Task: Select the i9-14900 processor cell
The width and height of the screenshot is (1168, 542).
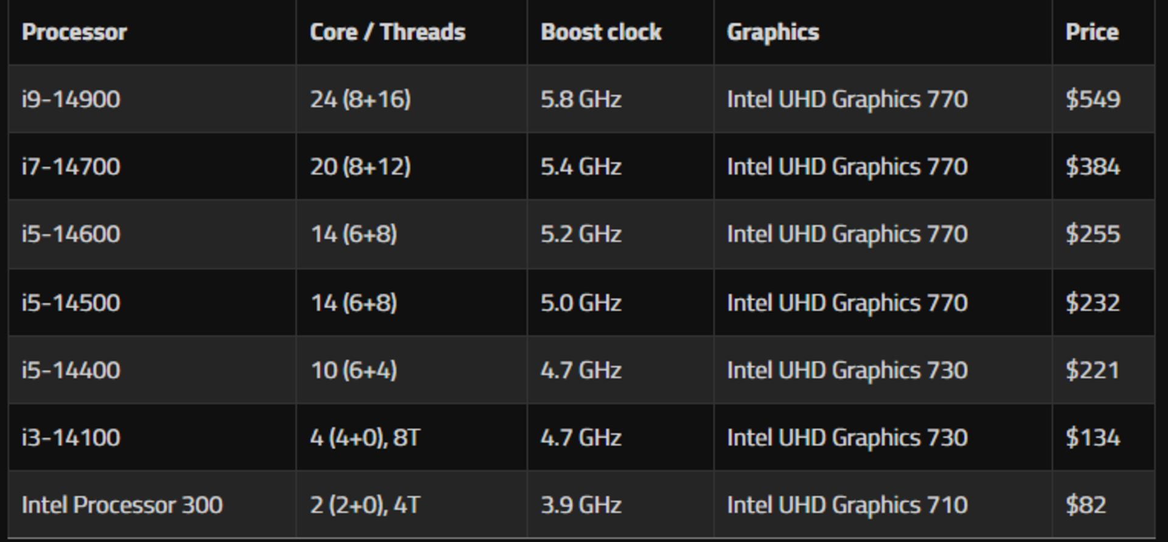Action: (152, 99)
